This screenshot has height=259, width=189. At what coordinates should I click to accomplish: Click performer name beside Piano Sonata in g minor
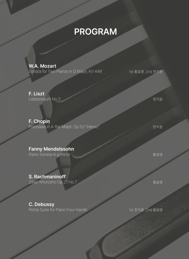(x=157, y=154)
